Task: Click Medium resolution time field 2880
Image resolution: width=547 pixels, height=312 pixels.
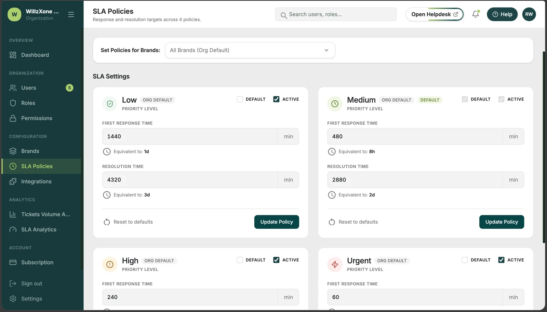Action: click(415, 180)
